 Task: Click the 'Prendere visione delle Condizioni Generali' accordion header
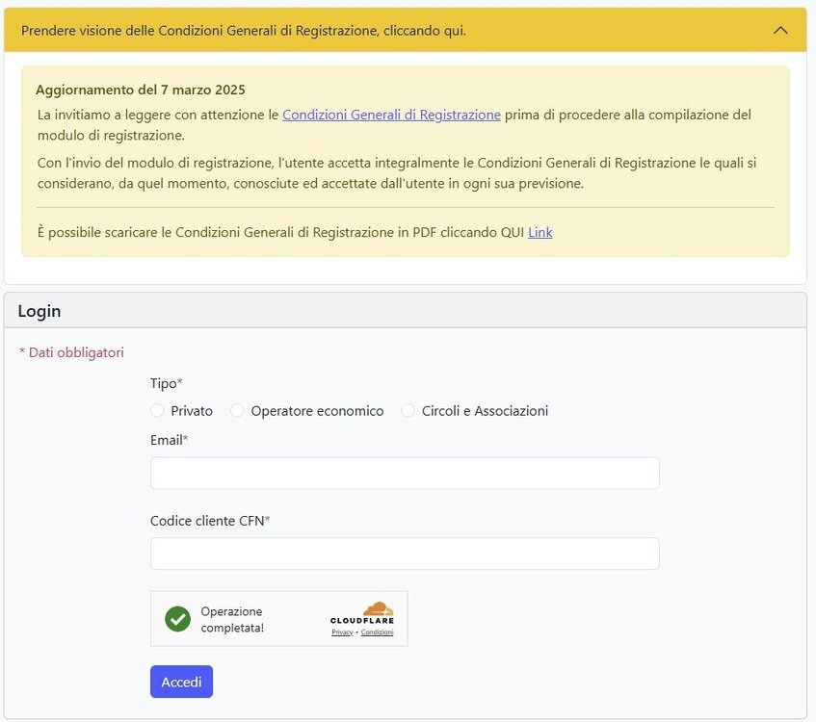click(244, 31)
